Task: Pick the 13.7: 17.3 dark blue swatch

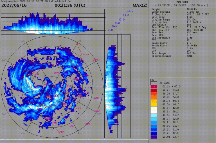Action: [154, 133]
